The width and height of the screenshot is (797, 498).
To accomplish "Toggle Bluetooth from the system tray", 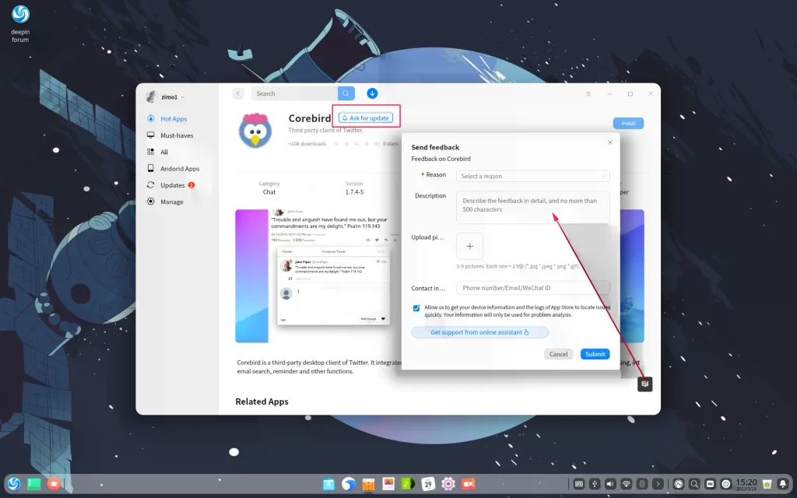I will click(641, 483).
